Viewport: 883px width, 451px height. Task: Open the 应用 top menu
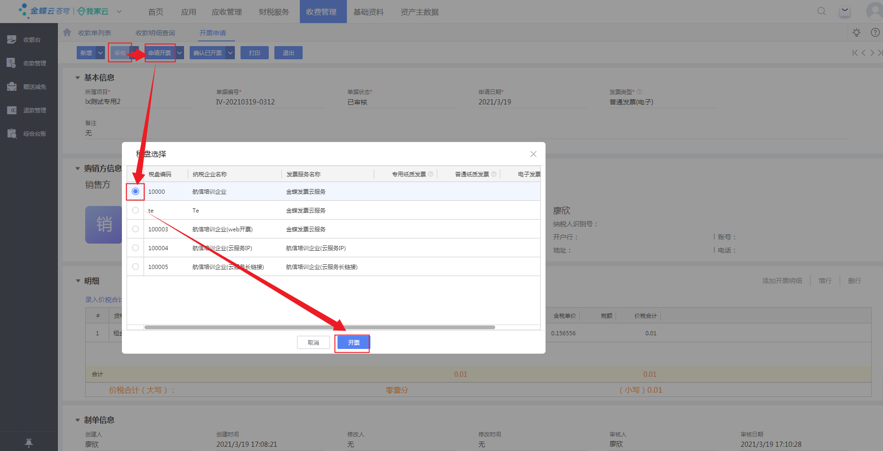189,12
